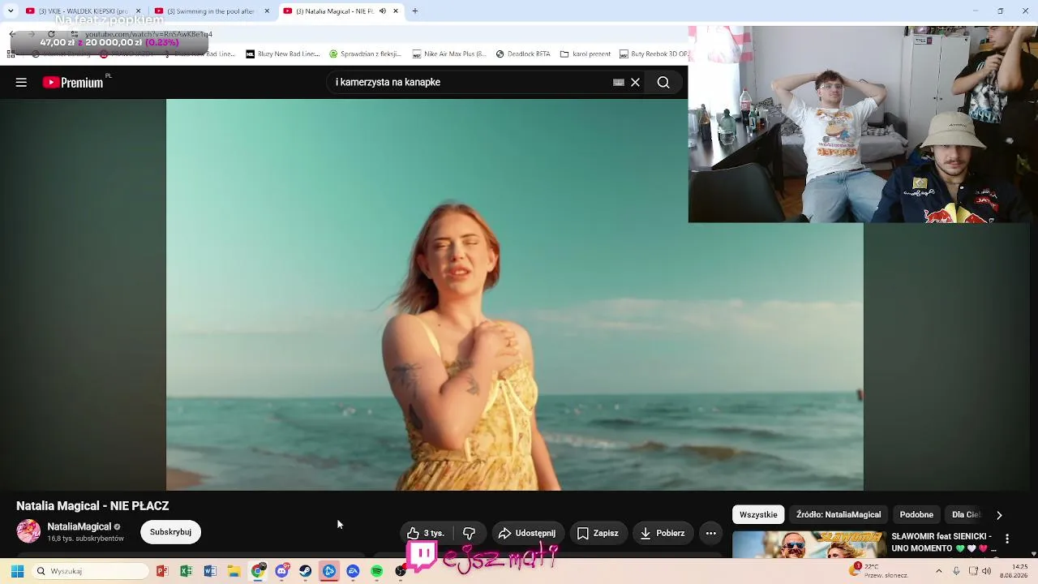Open the on-screen keyboard in search box
1038x584 pixels.
pos(619,82)
